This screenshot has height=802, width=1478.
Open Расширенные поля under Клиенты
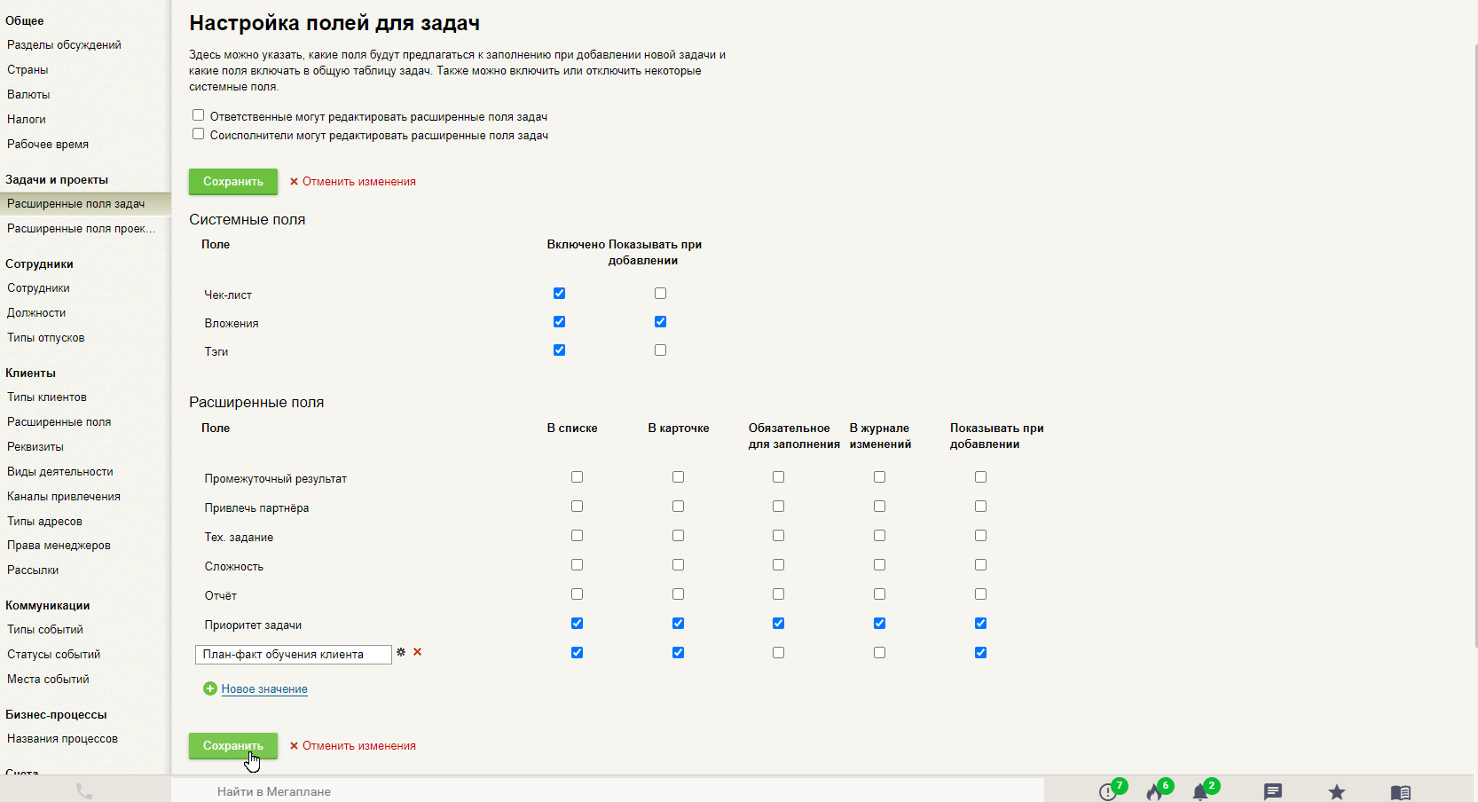tap(59, 421)
